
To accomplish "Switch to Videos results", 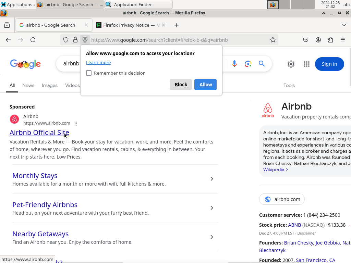I will point(72,85).
